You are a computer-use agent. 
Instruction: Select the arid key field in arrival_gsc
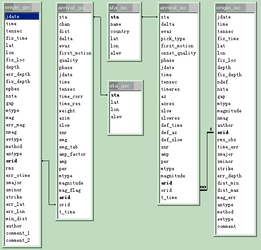click(65, 197)
